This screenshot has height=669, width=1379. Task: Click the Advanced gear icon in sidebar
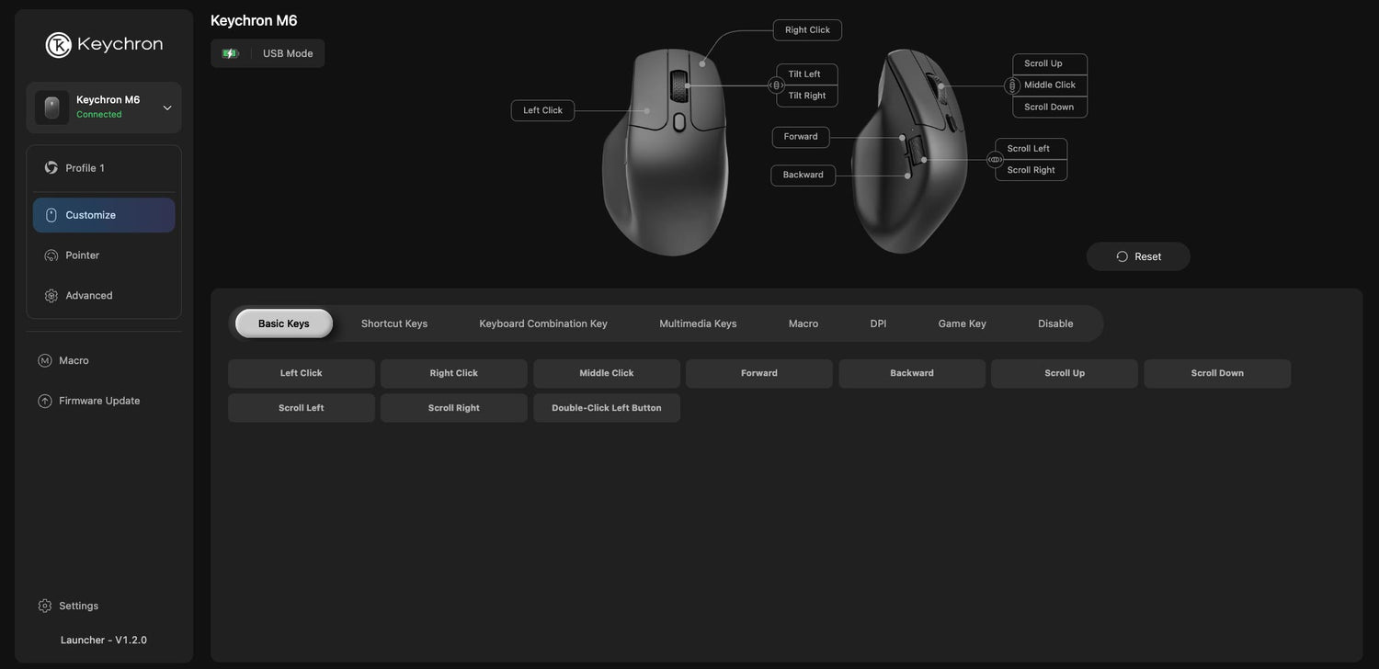51,296
